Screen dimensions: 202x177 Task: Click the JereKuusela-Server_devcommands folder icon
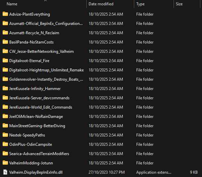click(5, 98)
